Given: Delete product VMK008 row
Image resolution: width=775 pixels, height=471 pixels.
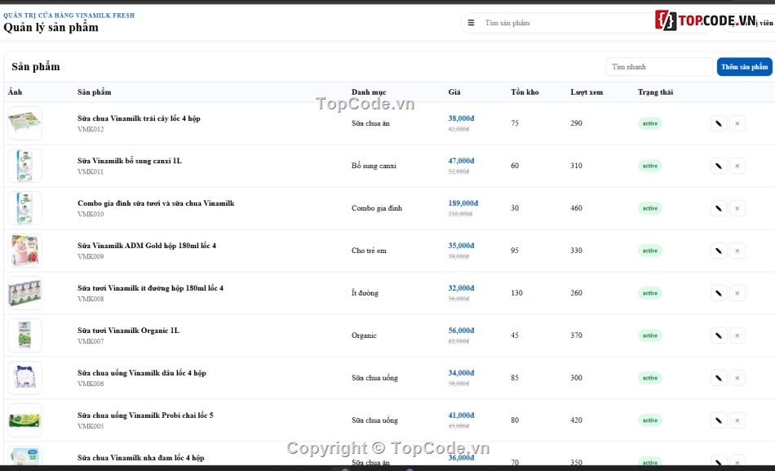Looking at the screenshot, I should [737, 293].
